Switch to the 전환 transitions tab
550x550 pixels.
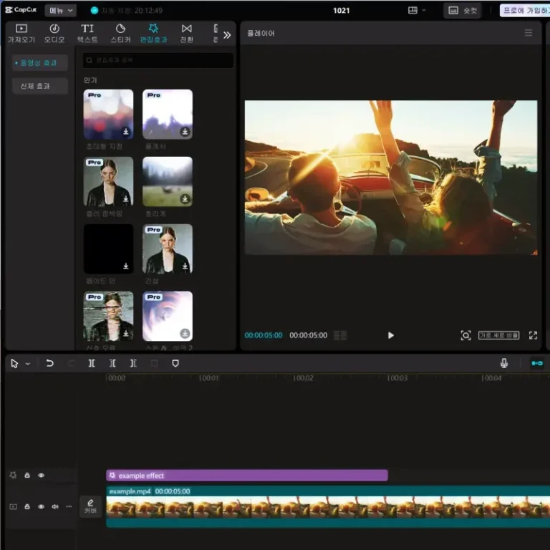click(x=187, y=34)
